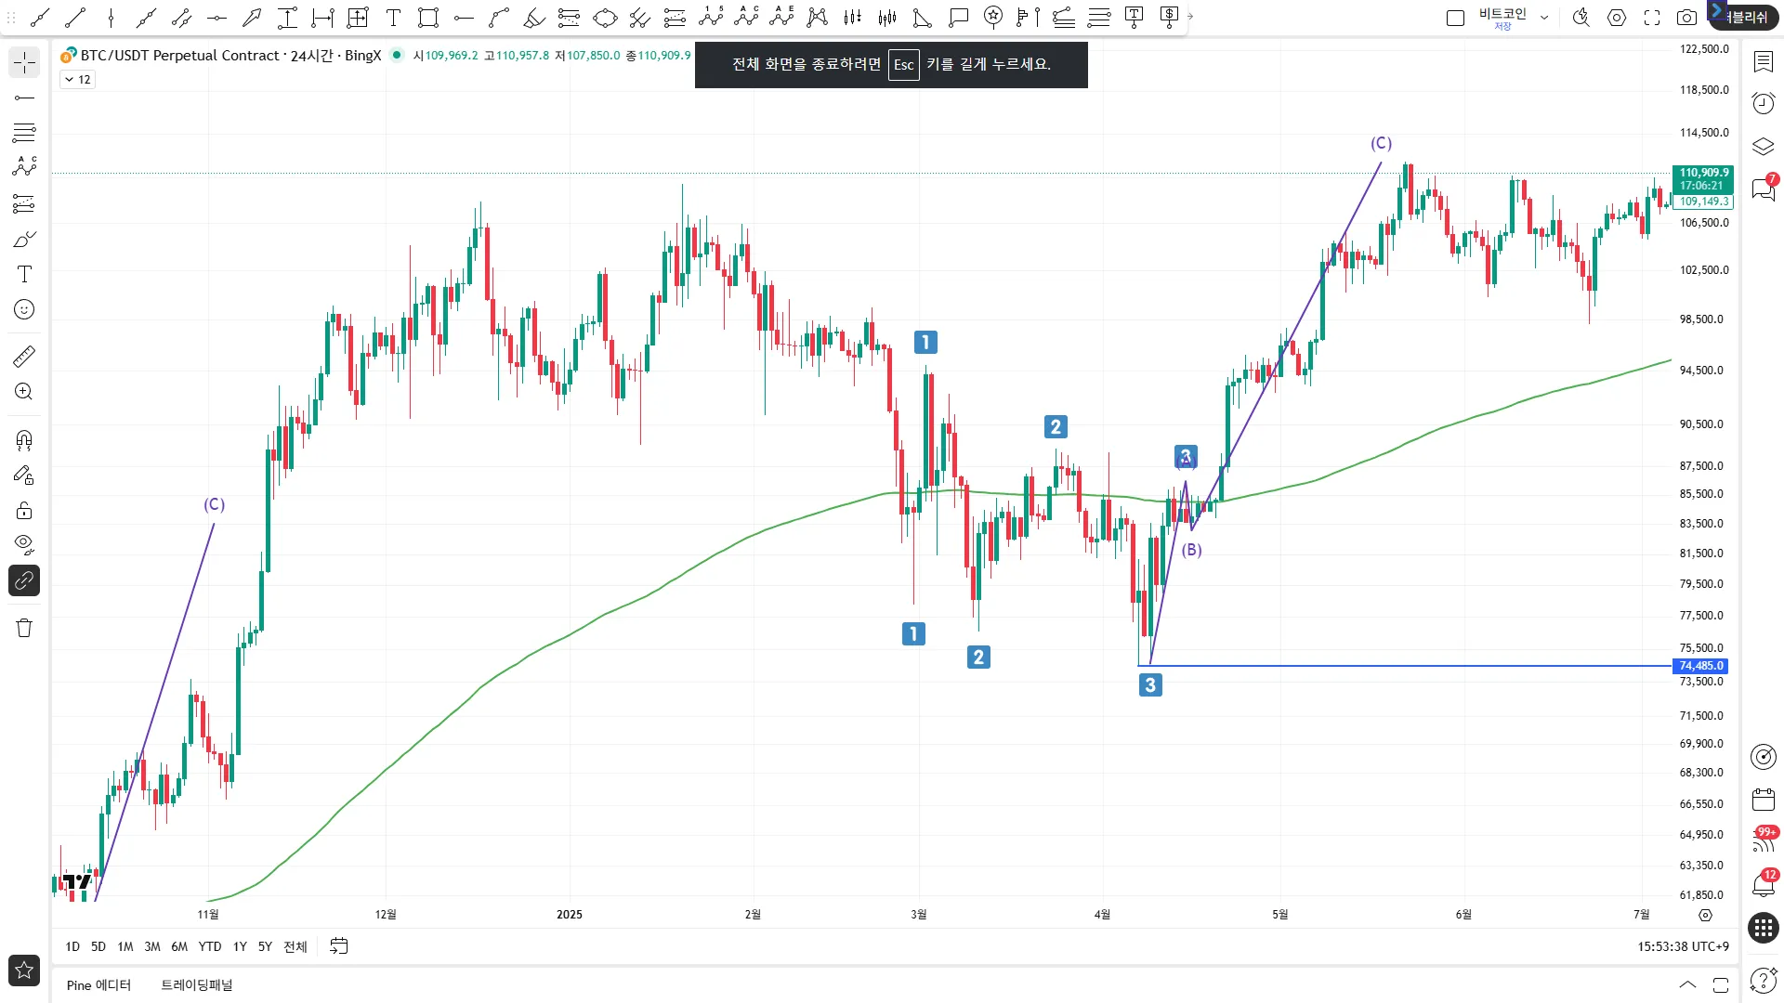
Task: Take a chart snapshot with camera icon
Action: tap(1686, 17)
